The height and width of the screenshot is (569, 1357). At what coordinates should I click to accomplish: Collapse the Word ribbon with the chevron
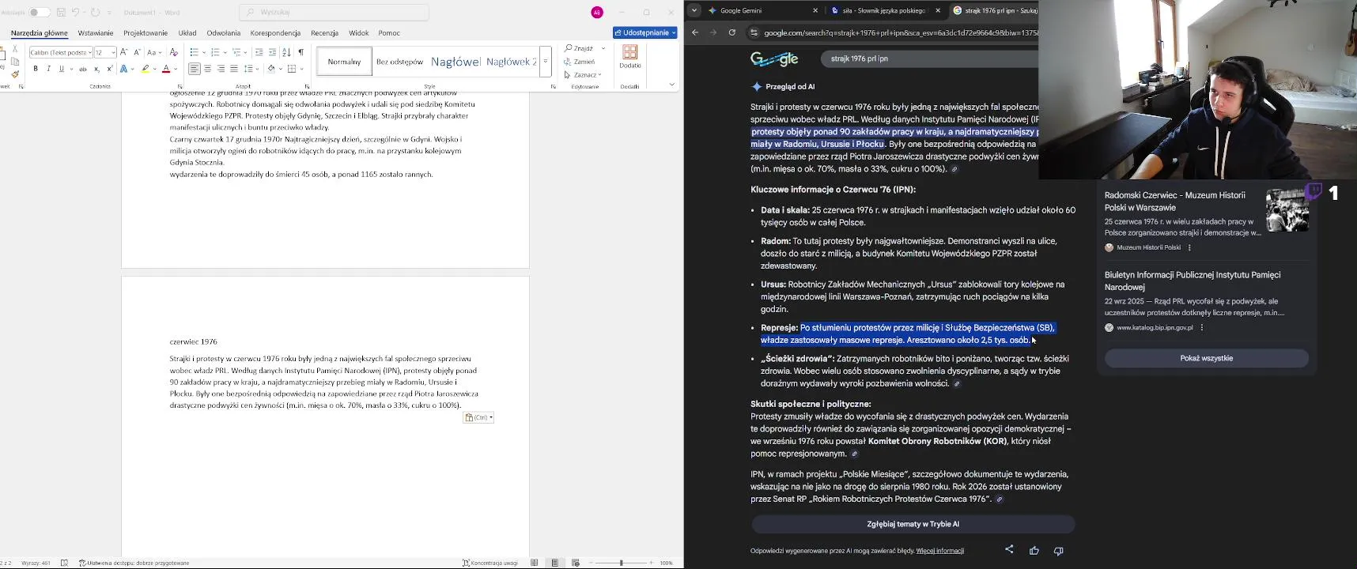point(672,85)
